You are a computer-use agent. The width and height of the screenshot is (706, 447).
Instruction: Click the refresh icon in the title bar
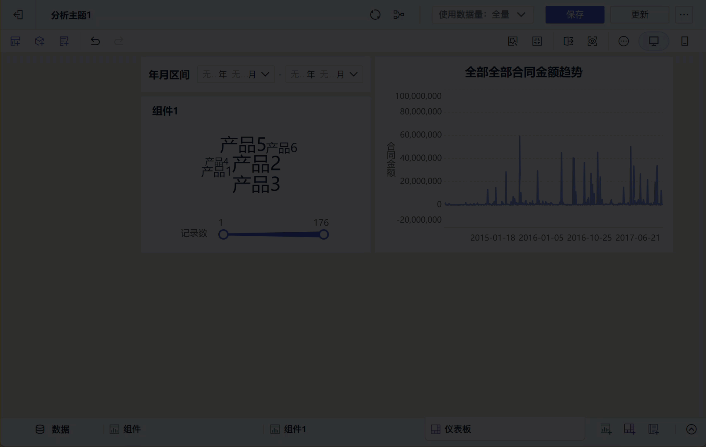click(375, 14)
